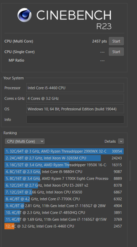Screen dimensions: 137x247
Task: Select ranking row Intel Xeon X5650
Action: coord(64,192)
